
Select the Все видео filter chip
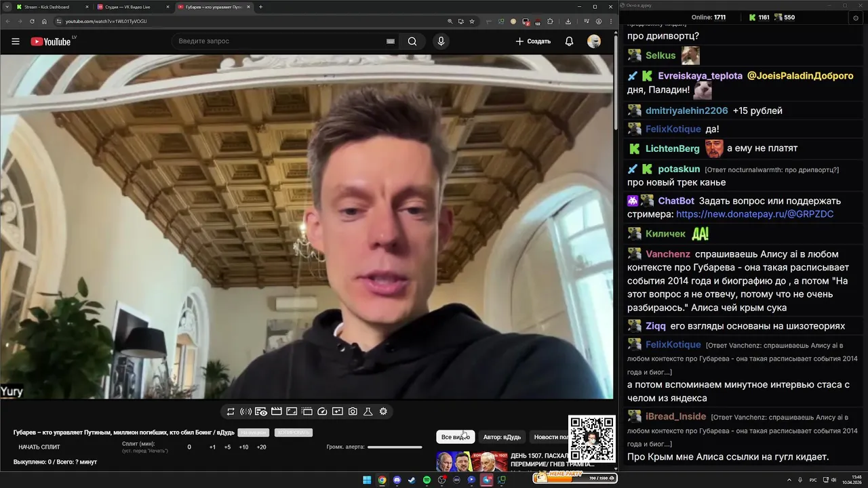[x=455, y=437]
